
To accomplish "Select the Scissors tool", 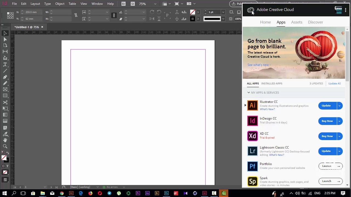I will point(5,102).
